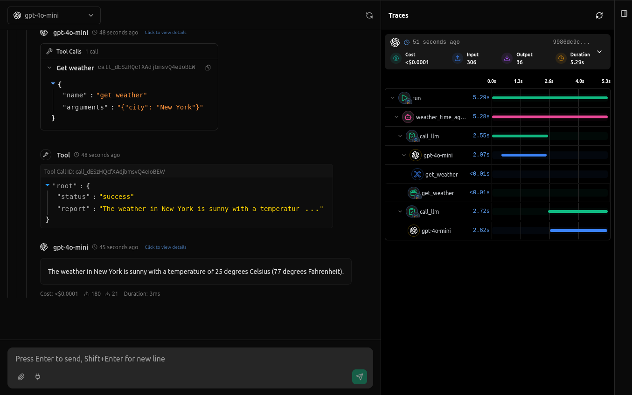Open the MCP plug connector icon
This screenshot has width=632, height=395.
[x=37, y=377]
